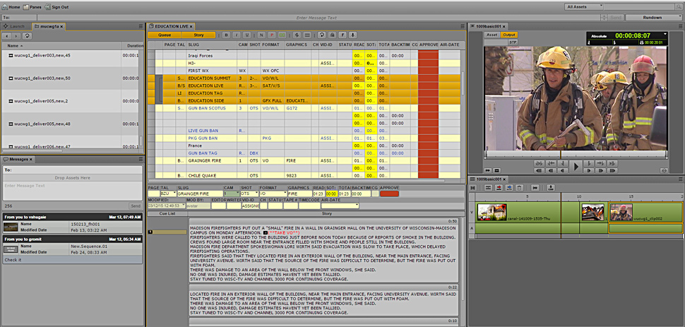685x327 pixels.
Task: Select wucwg1_clip002 clip thumbnail in timeline
Action: [x=621, y=212]
